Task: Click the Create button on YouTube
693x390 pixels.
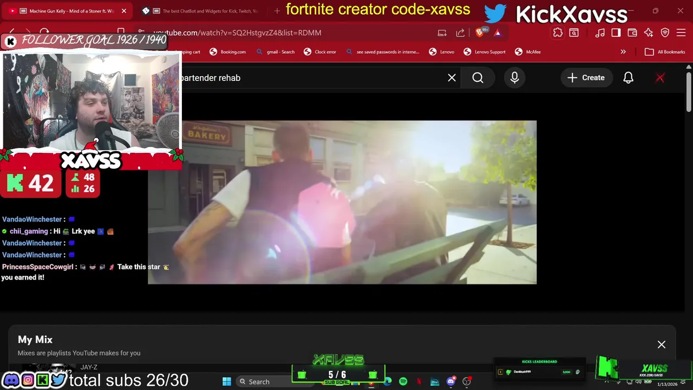Action: [586, 77]
